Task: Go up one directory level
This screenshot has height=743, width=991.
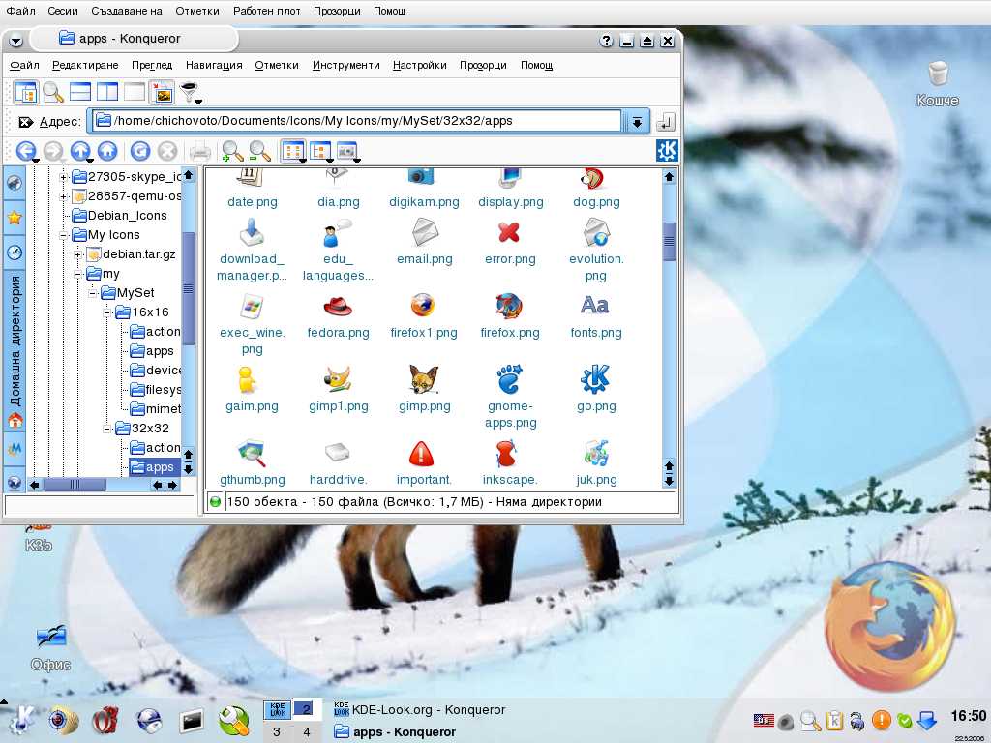Action: click(80, 151)
